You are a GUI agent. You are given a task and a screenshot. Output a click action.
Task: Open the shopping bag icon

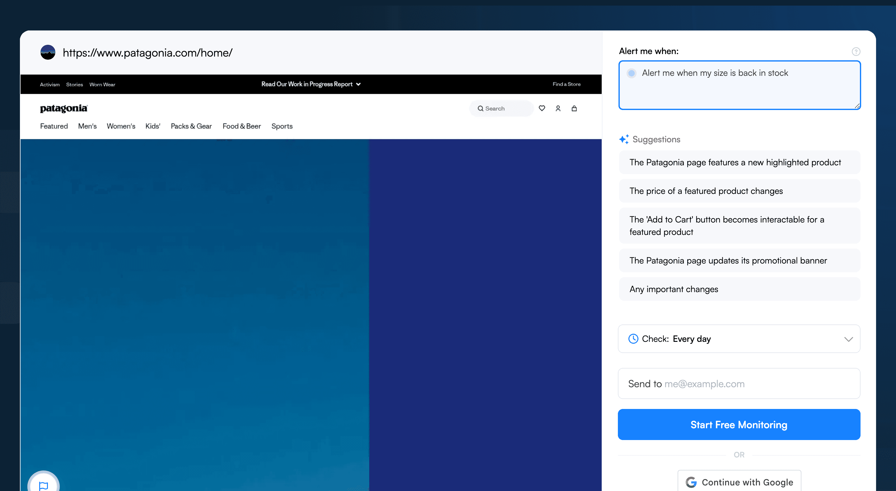point(574,108)
